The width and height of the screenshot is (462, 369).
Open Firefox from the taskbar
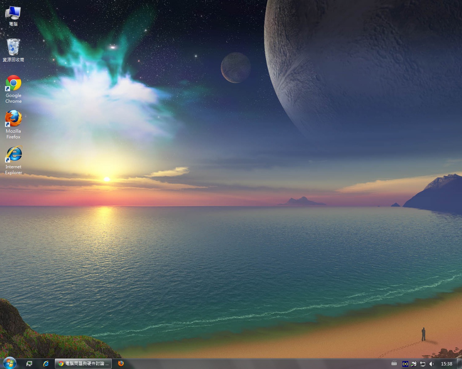click(x=121, y=364)
